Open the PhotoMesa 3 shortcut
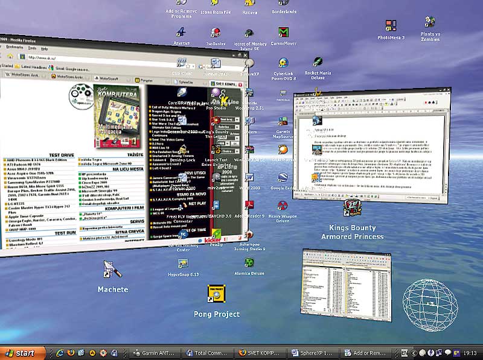 click(x=391, y=26)
